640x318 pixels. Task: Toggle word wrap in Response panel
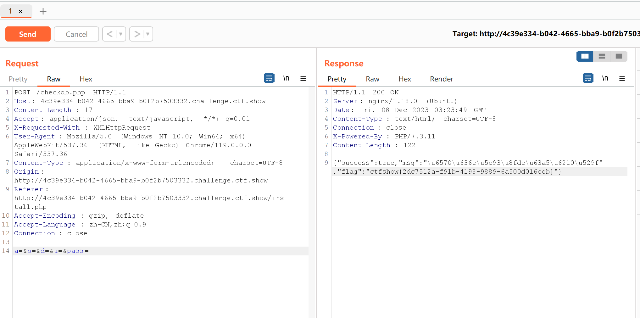(588, 78)
